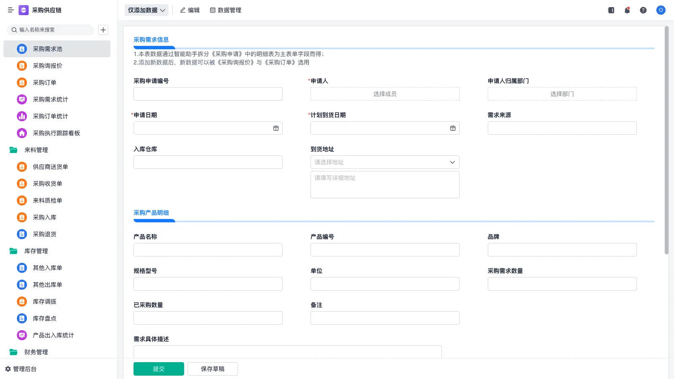Click the 供应商送货单 icon
Image resolution: width=674 pixels, height=379 pixels.
[x=22, y=167]
